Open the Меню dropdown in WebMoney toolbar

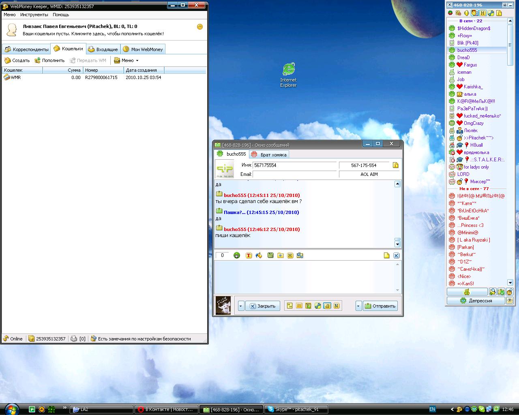(x=126, y=60)
